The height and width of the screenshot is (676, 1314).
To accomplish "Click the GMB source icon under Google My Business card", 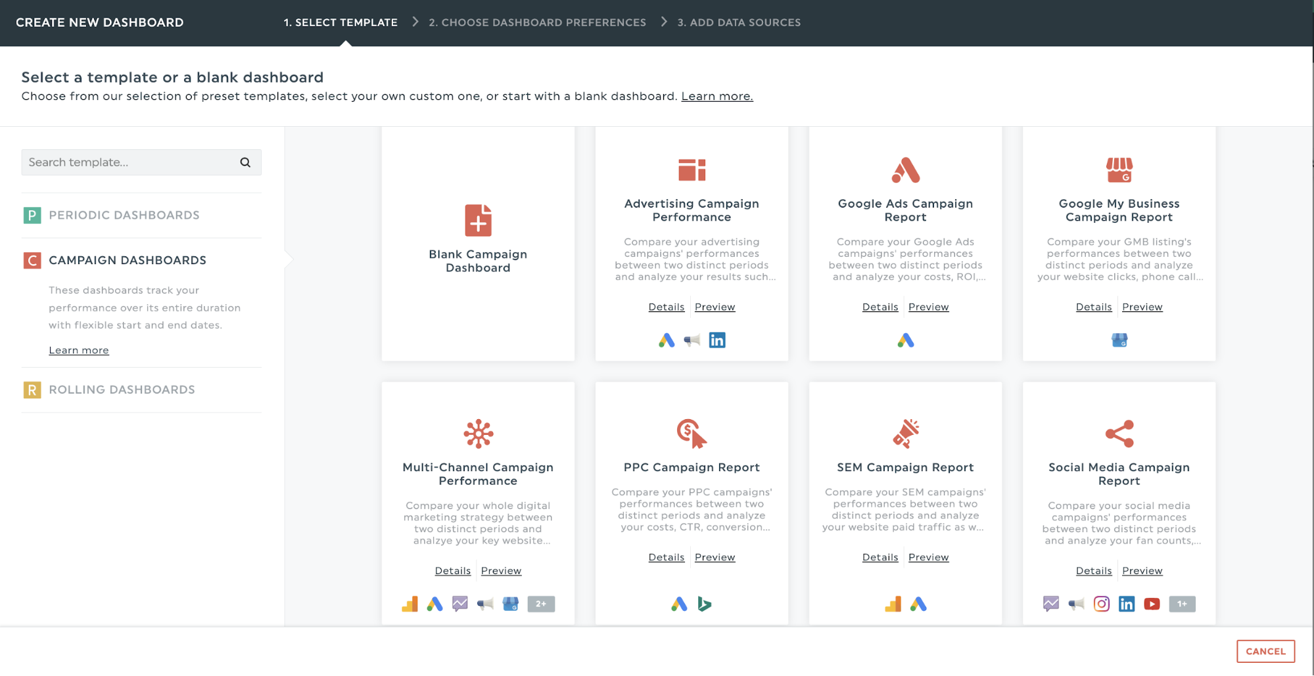I will click(1119, 340).
